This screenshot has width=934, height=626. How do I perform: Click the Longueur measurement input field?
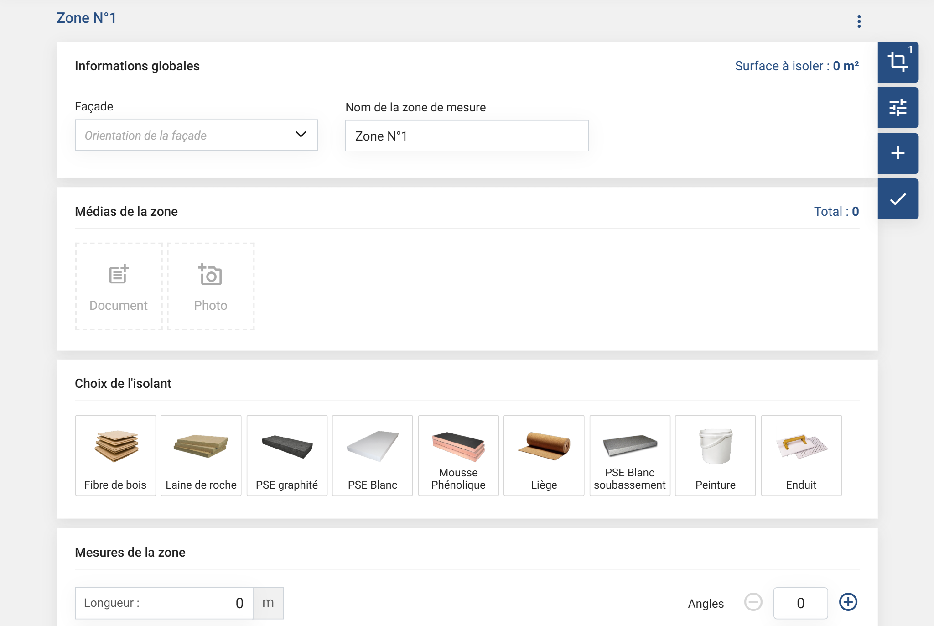click(x=164, y=603)
